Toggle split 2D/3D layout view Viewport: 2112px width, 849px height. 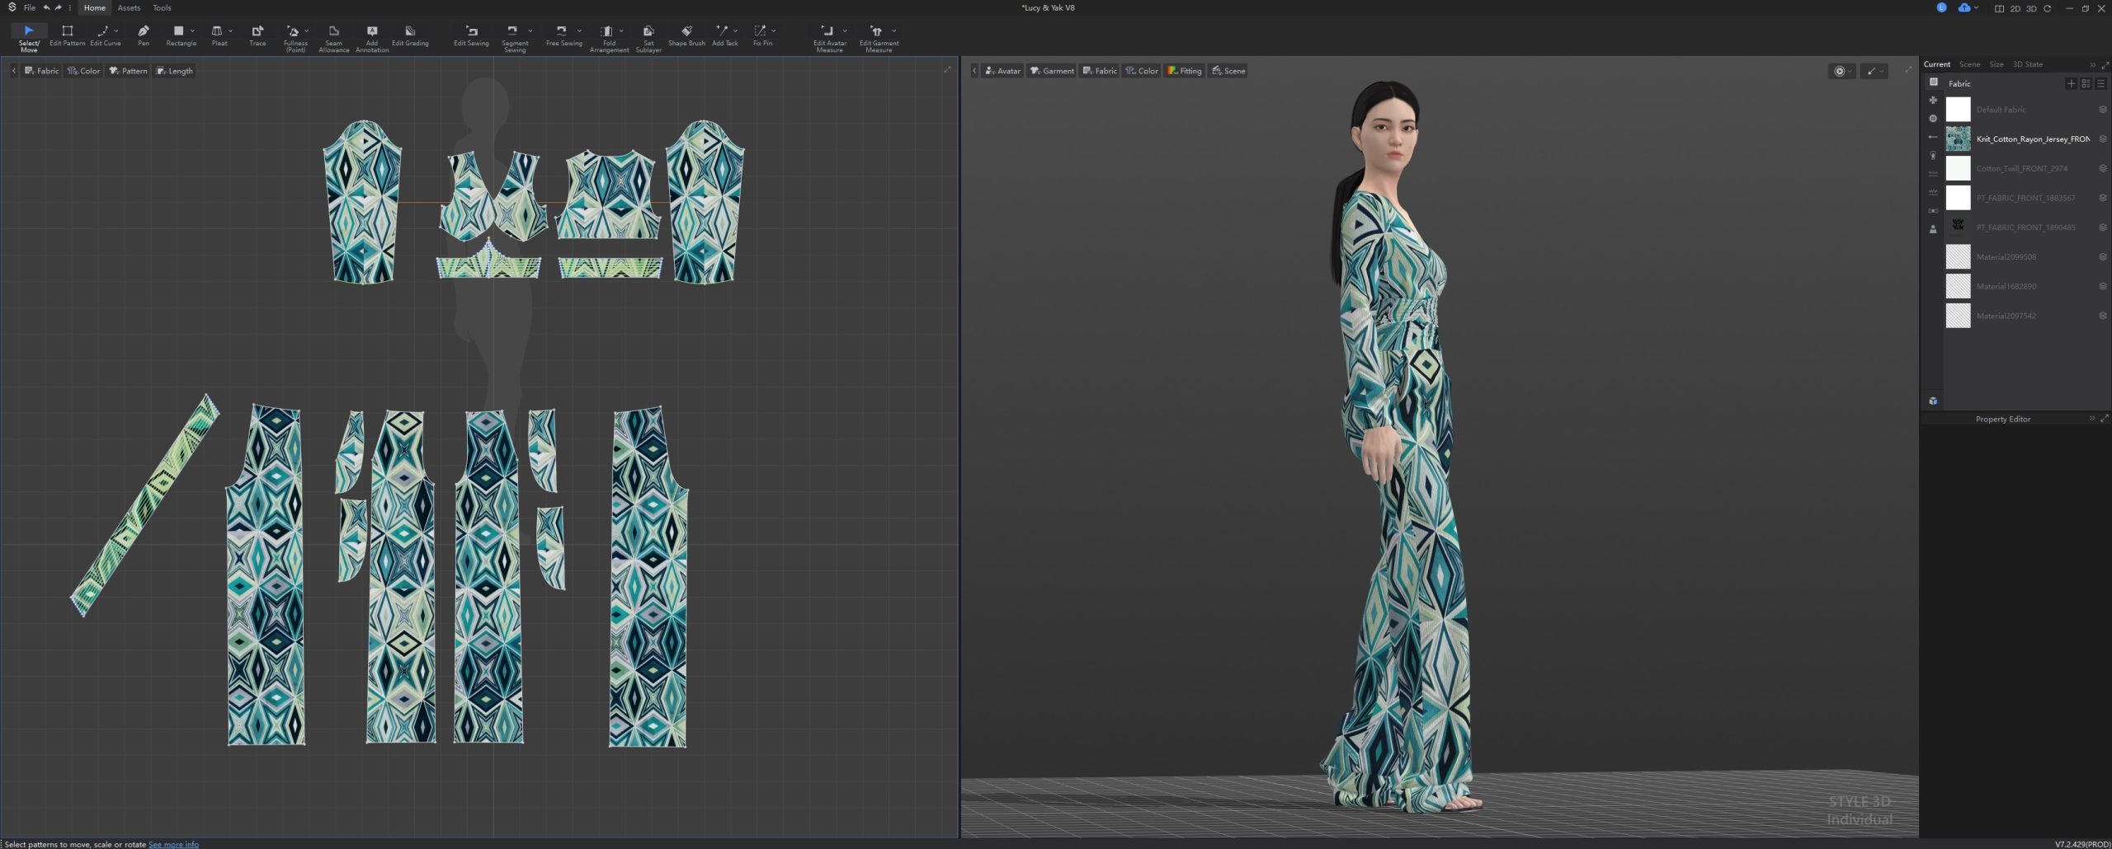point(1999,8)
